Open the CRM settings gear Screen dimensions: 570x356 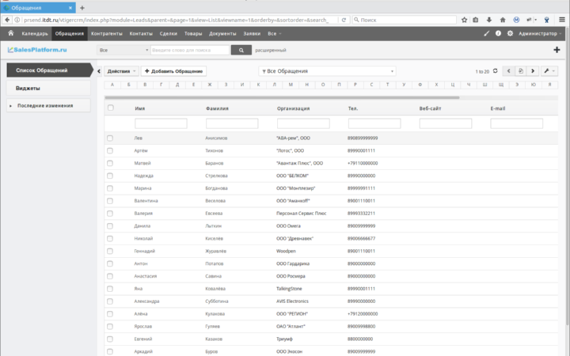click(510, 33)
